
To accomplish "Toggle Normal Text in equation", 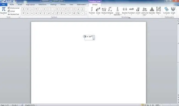I will pyautogui.click(x=13, y=14).
